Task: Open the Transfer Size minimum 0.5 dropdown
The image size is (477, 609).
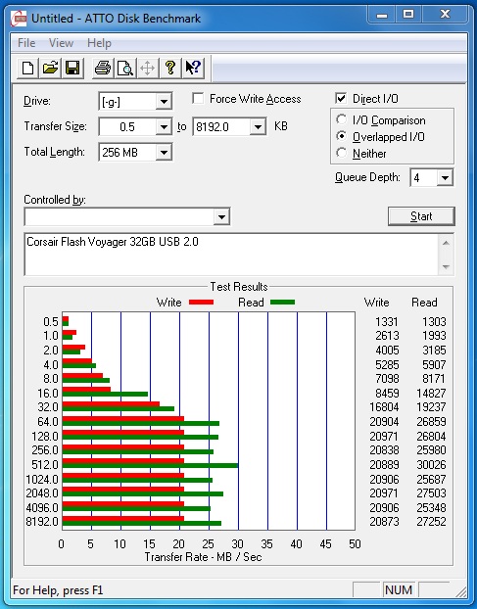Action: [165, 127]
